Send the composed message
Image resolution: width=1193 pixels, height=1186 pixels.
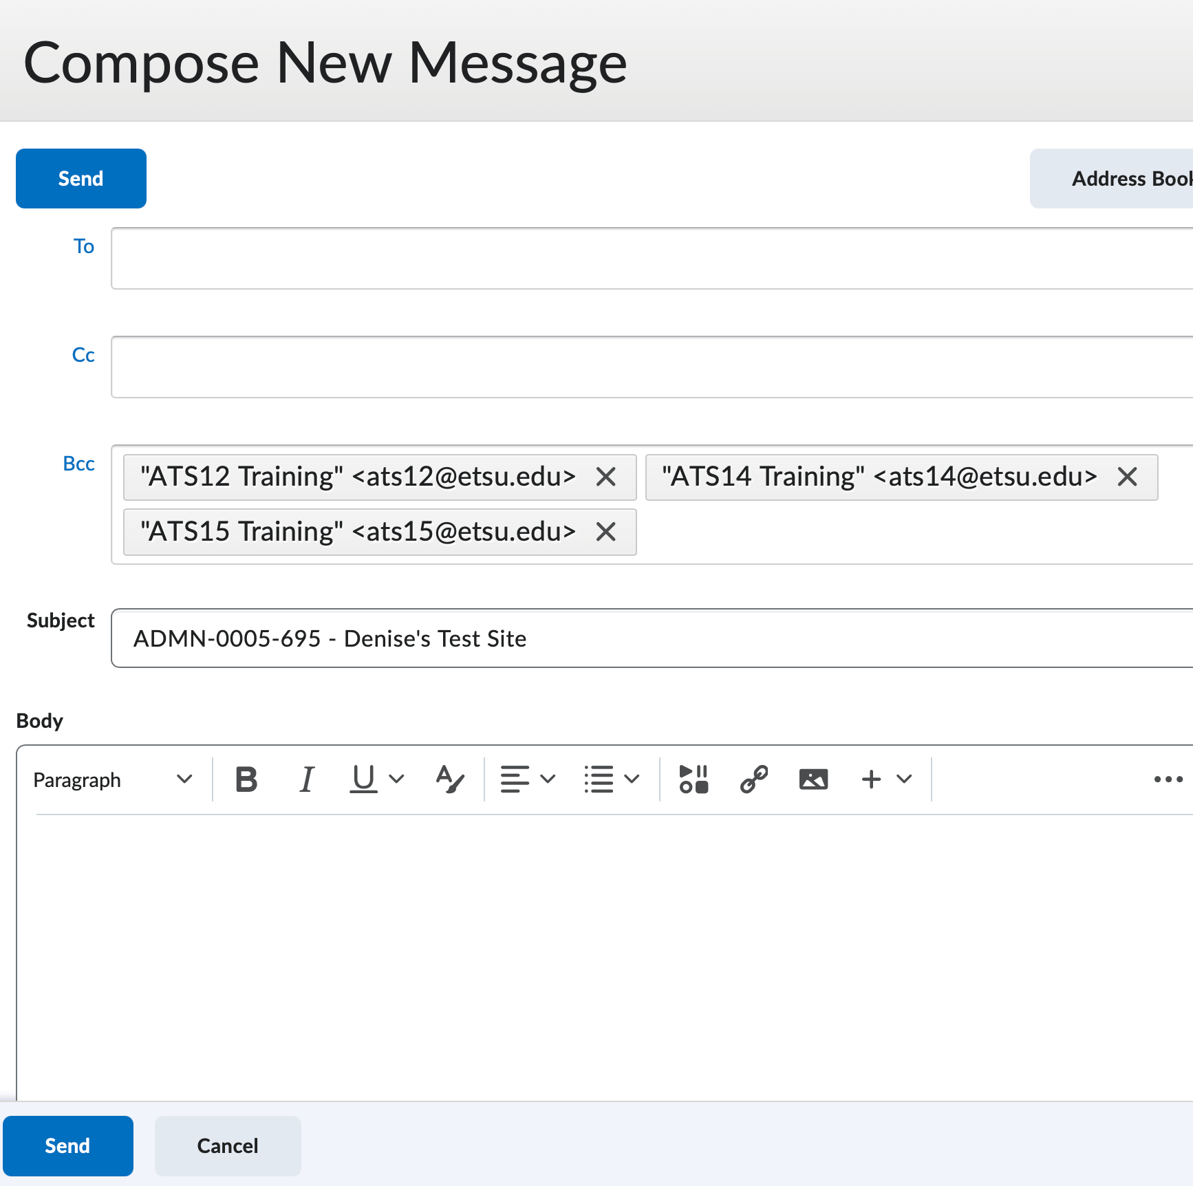click(x=80, y=178)
